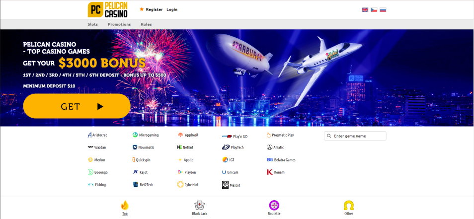Image resolution: width=474 pixels, height=219 pixels.
Task: Select the Black Jack category tab
Action: tap(200, 208)
